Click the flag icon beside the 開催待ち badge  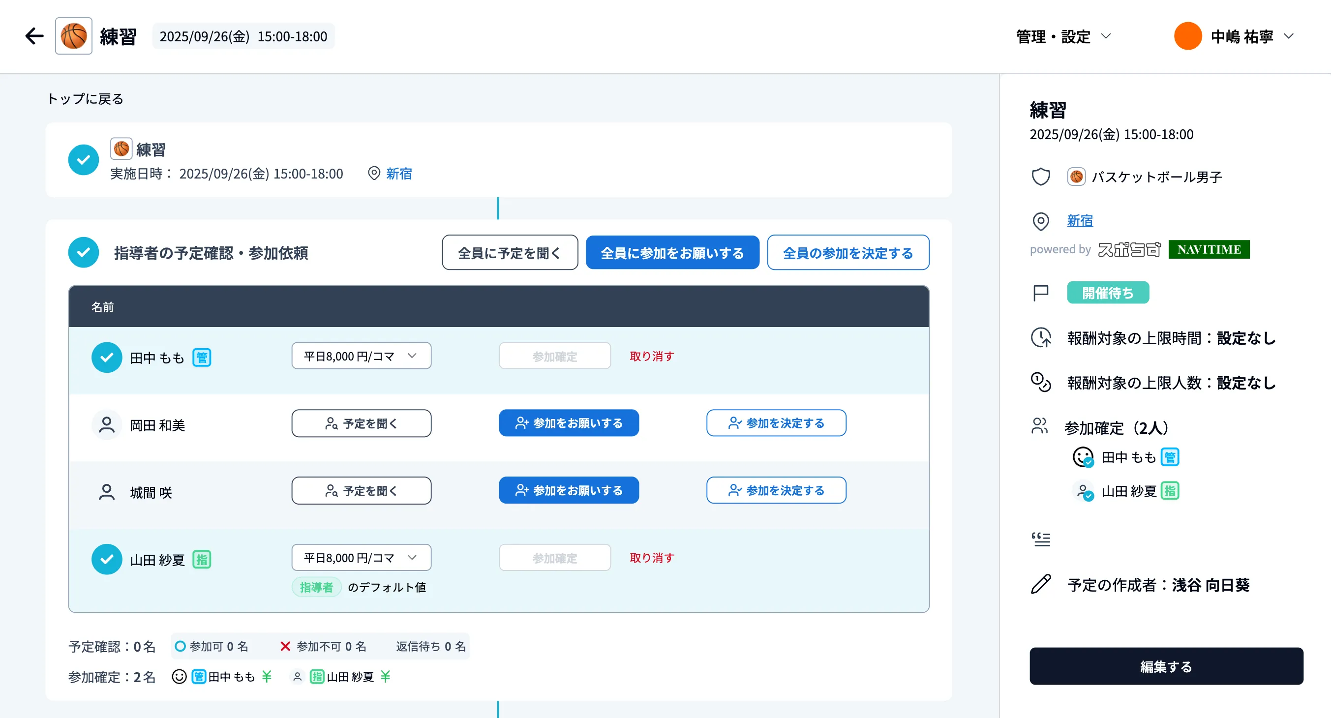pos(1041,293)
